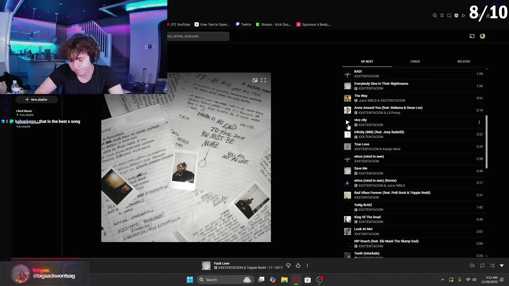Image resolution: width=509 pixels, height=286 pixels.
Task: Open the Free Text to Speech bookmark
Action: (212, 25)
